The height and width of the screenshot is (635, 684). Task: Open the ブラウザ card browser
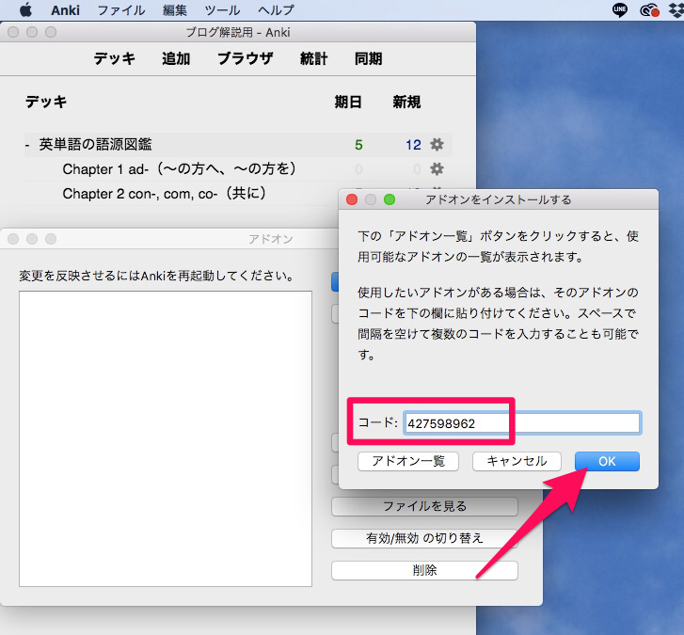click(246, 58)
